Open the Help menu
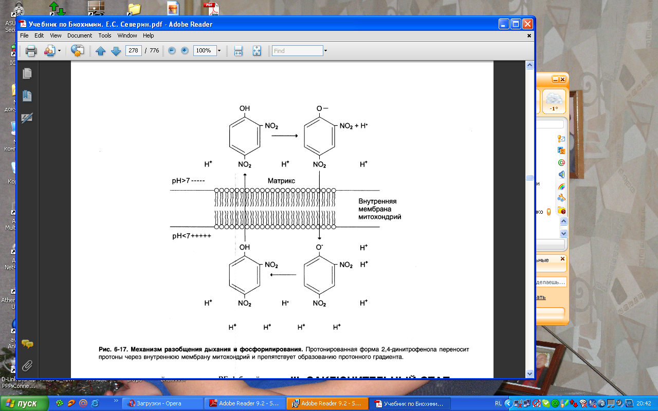Screen dimensions: 658x411 (x=149, y=35)
